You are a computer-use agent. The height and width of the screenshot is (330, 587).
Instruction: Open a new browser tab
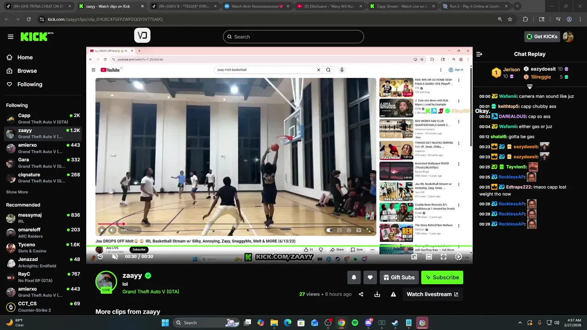[x=517, y=6]
